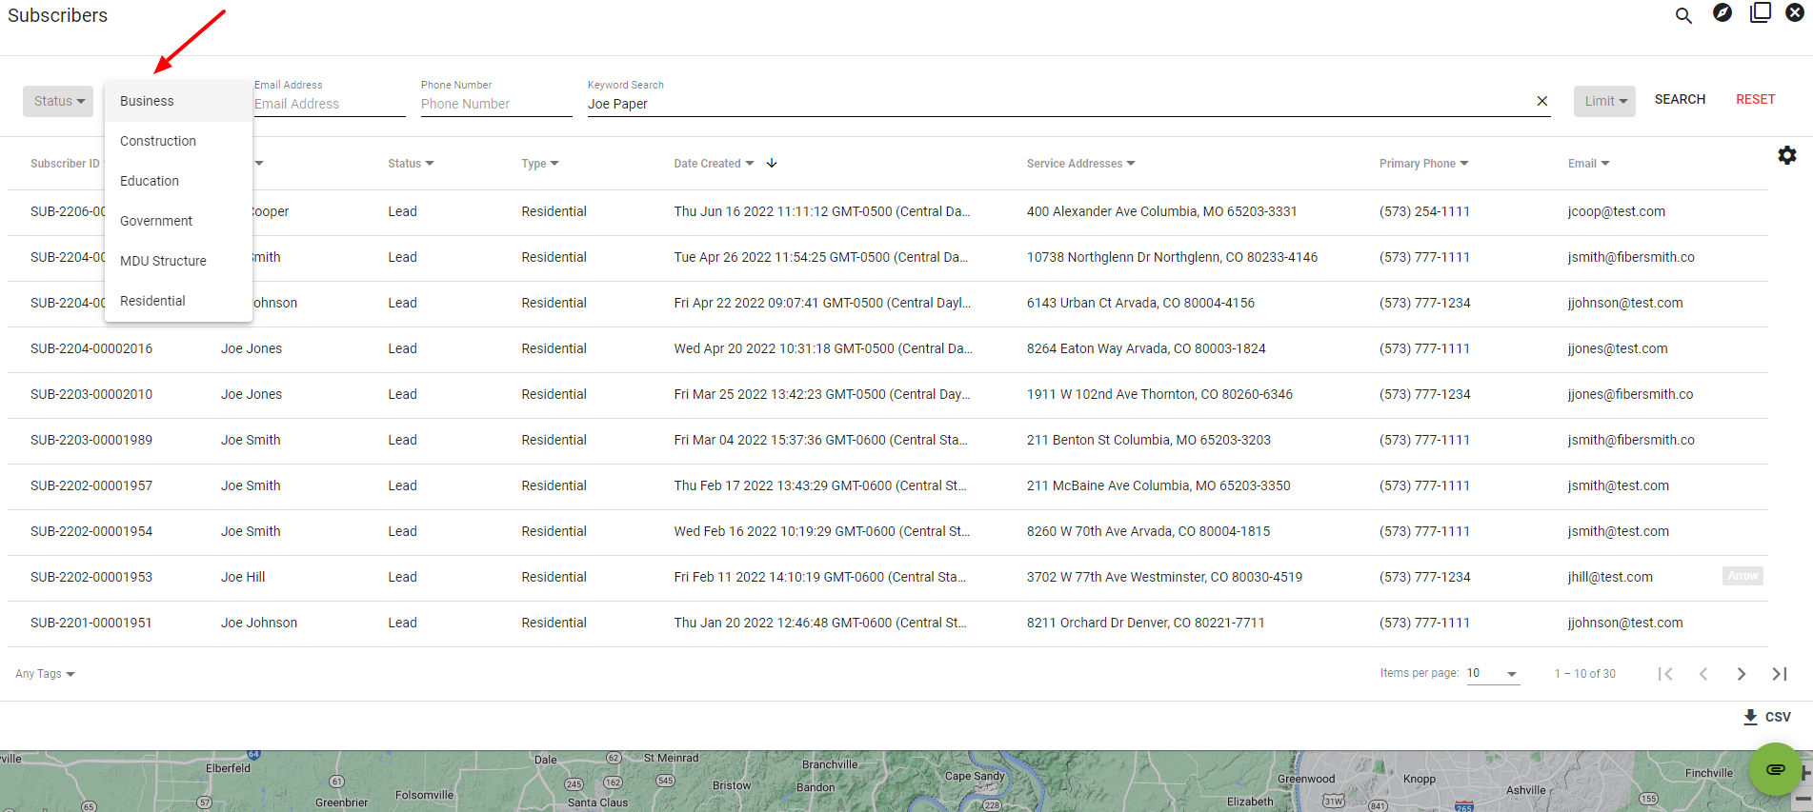
Task: Open the Any Tags dropdown
Action: click(45, 674)
